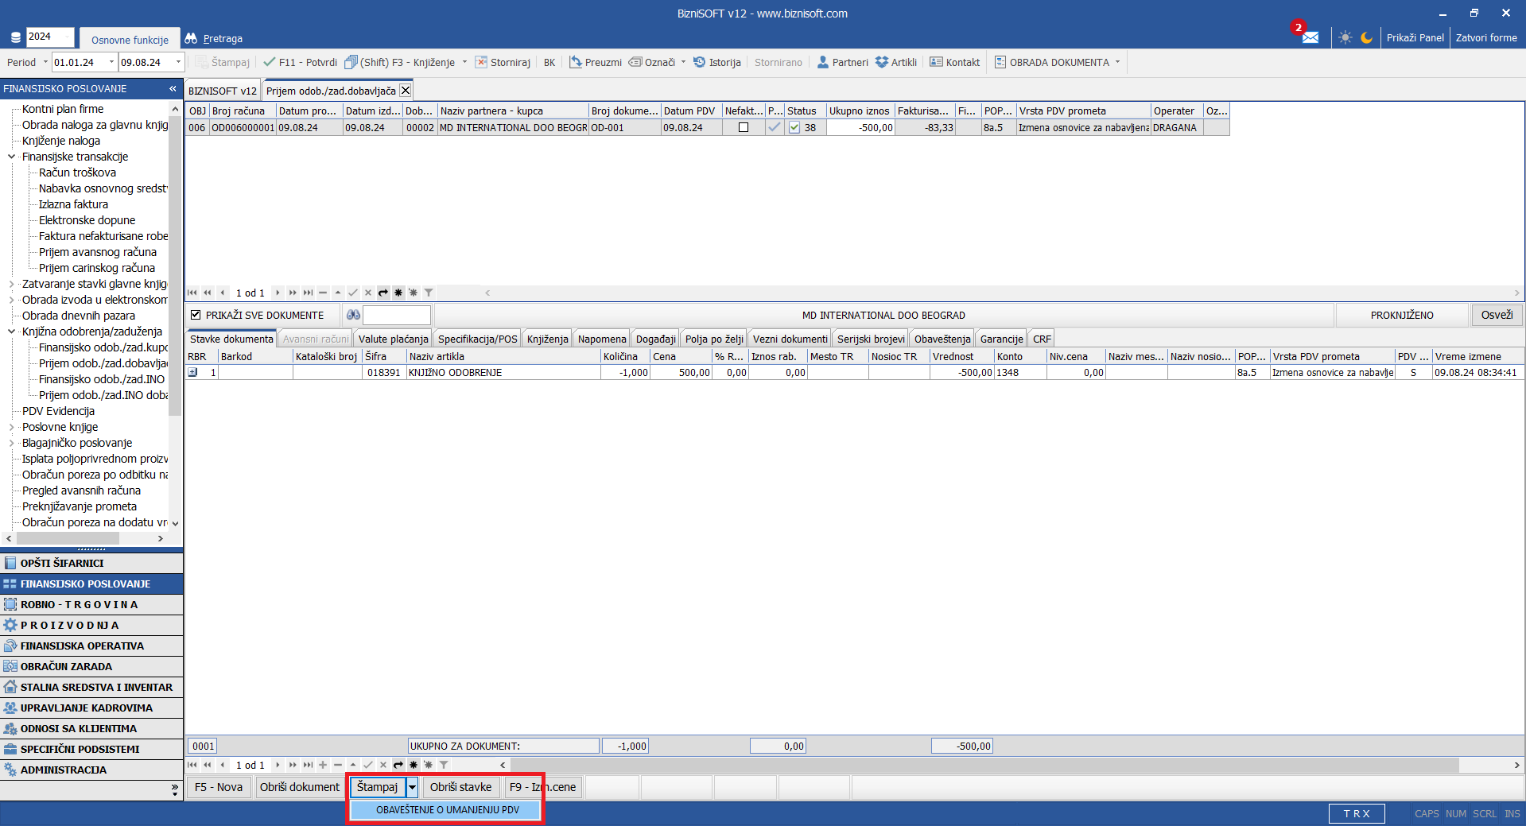Switch to light theme sun icon

point(1345,37)
